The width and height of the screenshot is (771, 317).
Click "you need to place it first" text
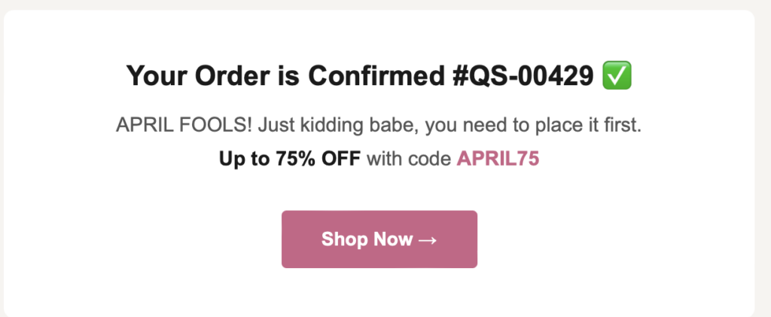[x=533, y=126]
